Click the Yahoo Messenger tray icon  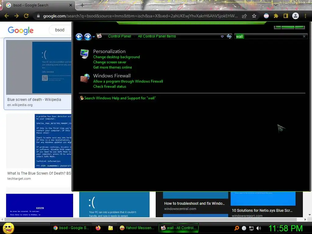[x=244, y=228]
